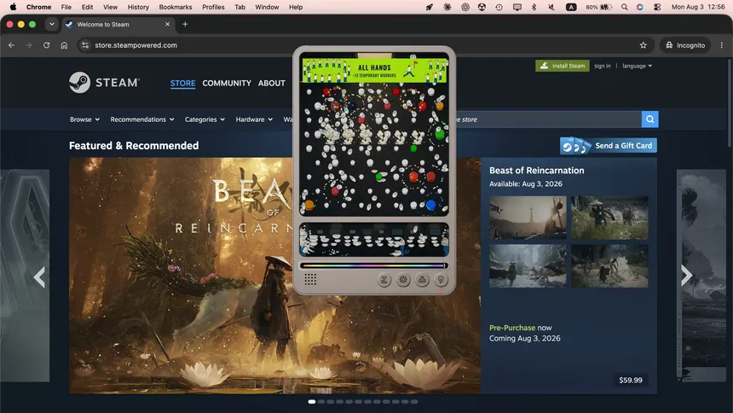The width and height of the screenshot is (733, 413).
Task: Click the back navigation arrow in Chrome
Action: pos(11,45)
